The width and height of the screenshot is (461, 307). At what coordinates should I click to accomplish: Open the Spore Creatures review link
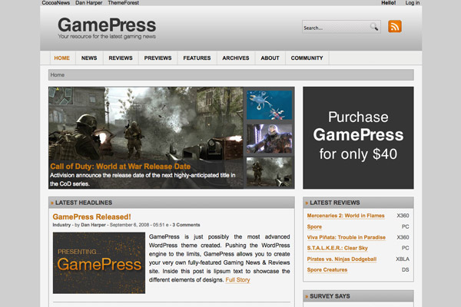pos(327,269)
